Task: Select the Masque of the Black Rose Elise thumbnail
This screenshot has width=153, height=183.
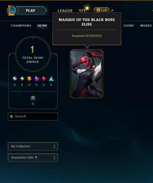Action: tap(87, 74)
